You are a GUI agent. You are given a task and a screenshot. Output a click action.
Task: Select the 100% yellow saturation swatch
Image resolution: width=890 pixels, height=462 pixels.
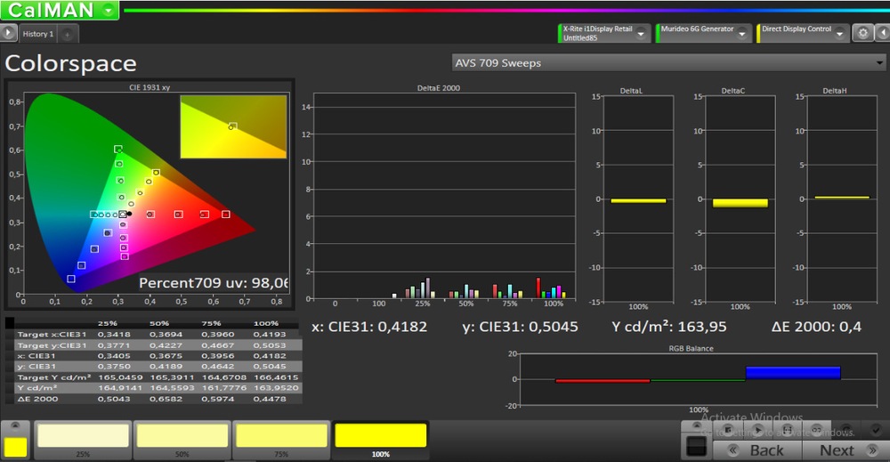[380, 437]
